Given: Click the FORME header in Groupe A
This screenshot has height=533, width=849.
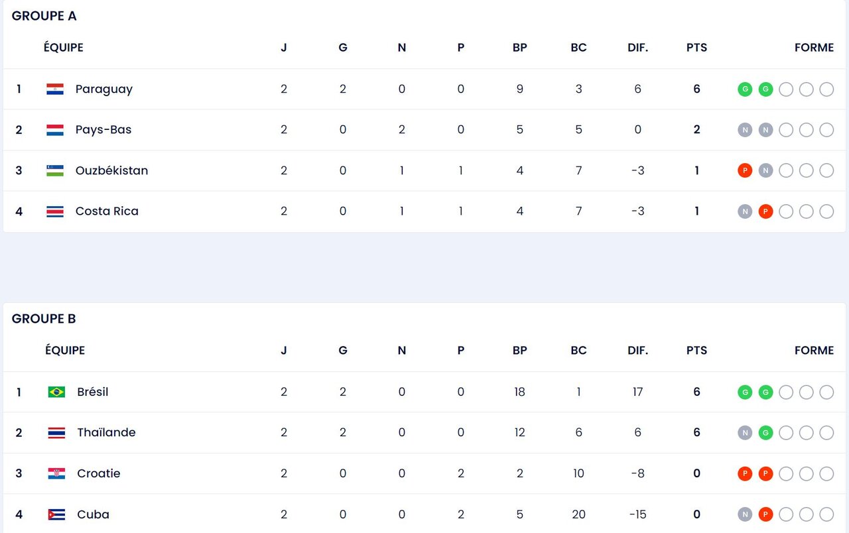Looking at the screenshot, I should [814, 48].
